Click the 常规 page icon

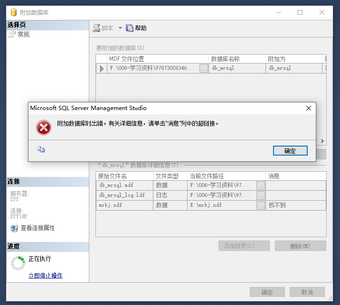coord(12,34)
